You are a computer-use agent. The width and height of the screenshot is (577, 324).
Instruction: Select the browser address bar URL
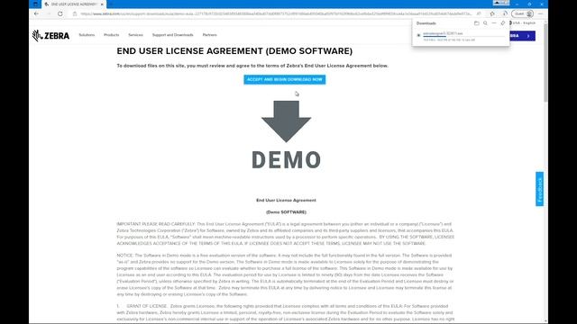(x=276, y=14)
